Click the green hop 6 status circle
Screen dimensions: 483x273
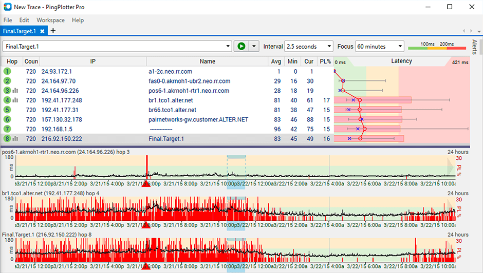(x=7, y=119)
